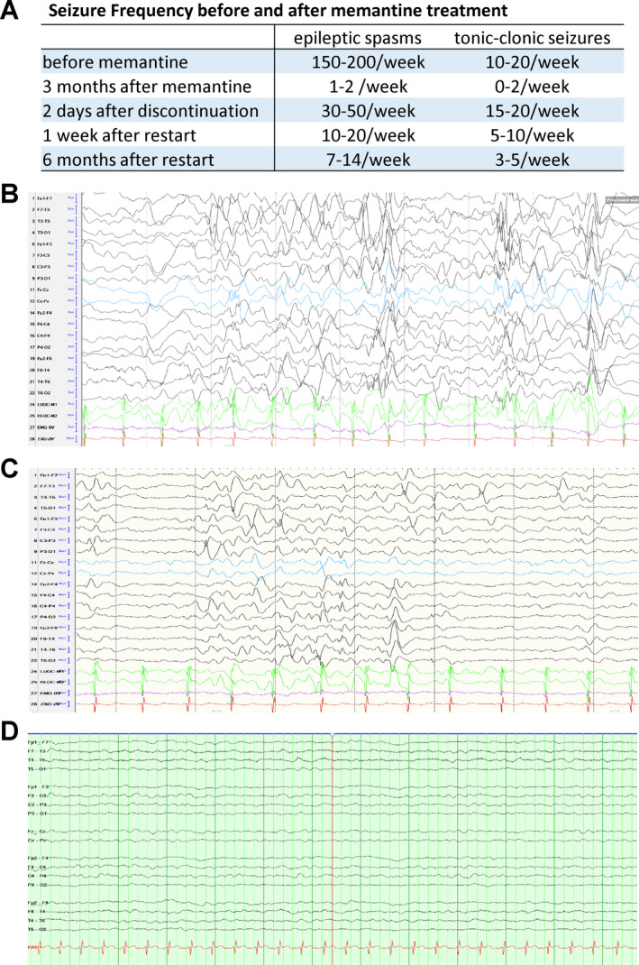Image resolution: width=639 pixels, height=965 pixels.
Task: Select the Fp1-F7 channel label in panel D
Action: pos(38,741)
